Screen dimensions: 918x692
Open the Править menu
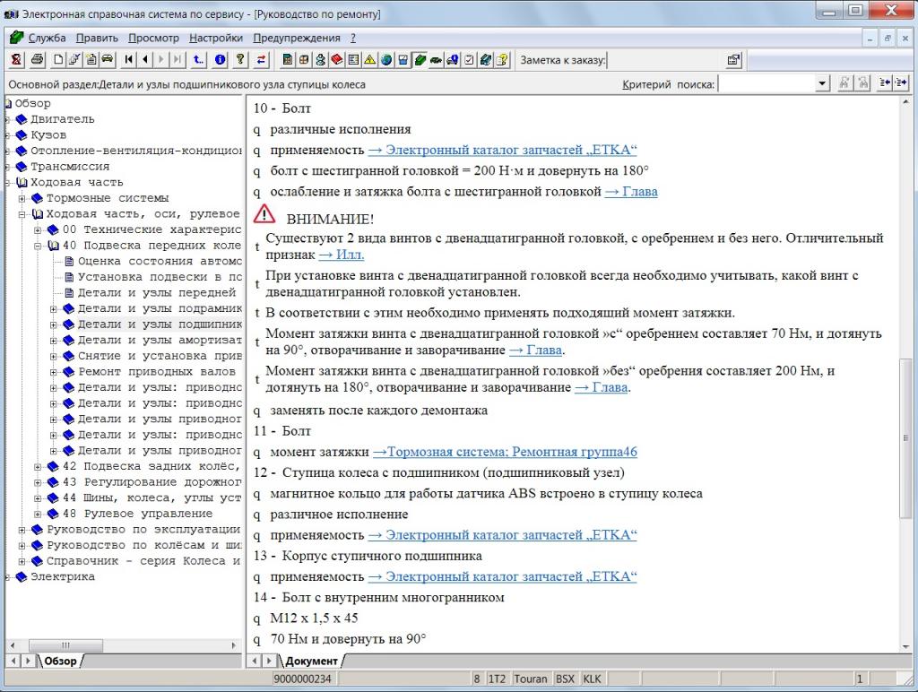coord(97,38)
